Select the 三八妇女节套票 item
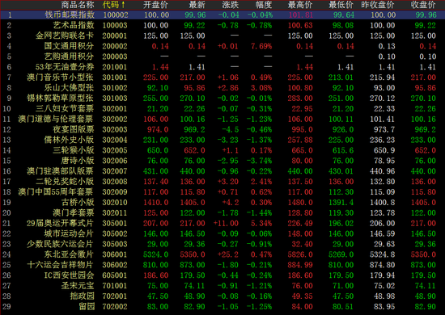The width and height of the screenshot is (445, 315). 65,108
